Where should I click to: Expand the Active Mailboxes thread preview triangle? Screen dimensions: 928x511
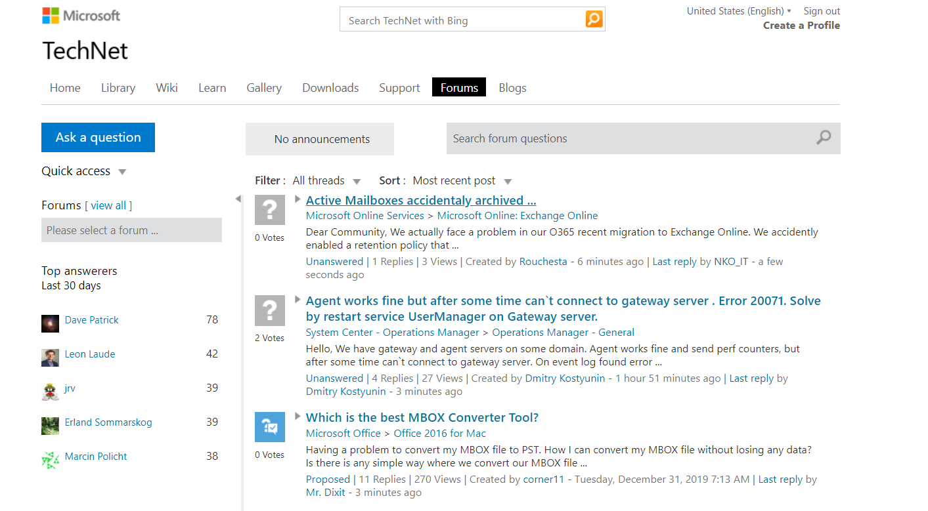(x=298, y=199)
